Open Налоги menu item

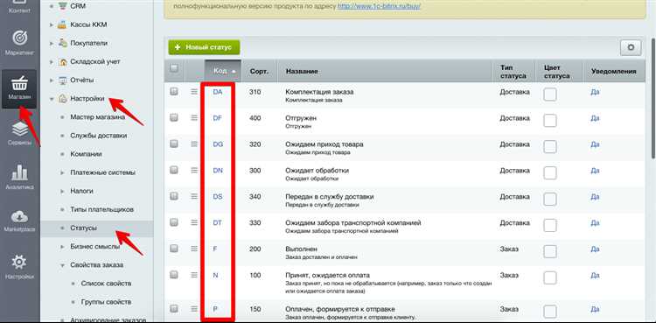(81, 191)
